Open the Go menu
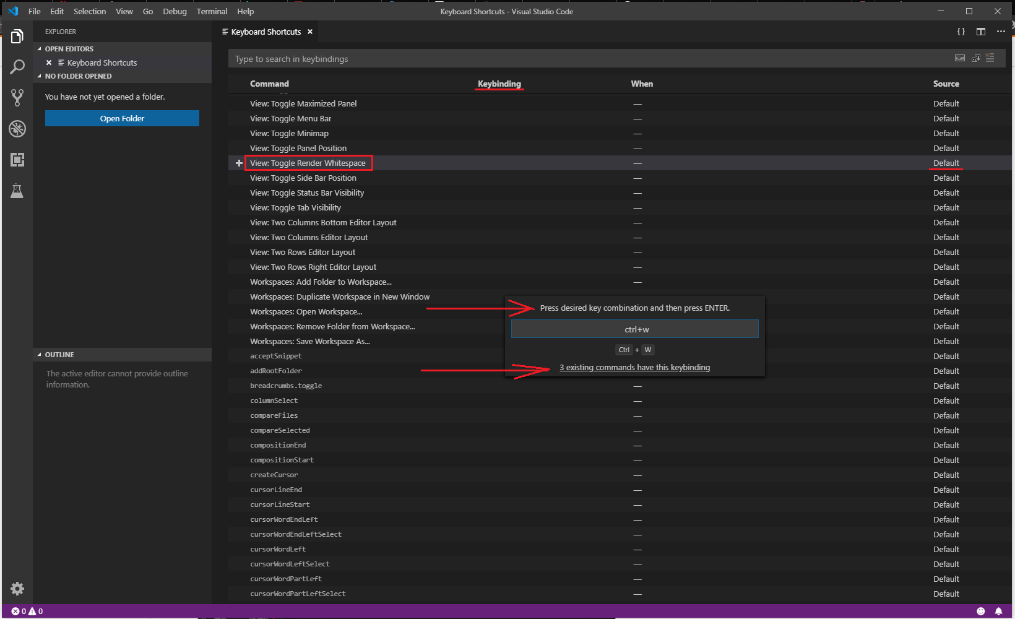This screenshot has height=619, width=1015. point(148,11)
